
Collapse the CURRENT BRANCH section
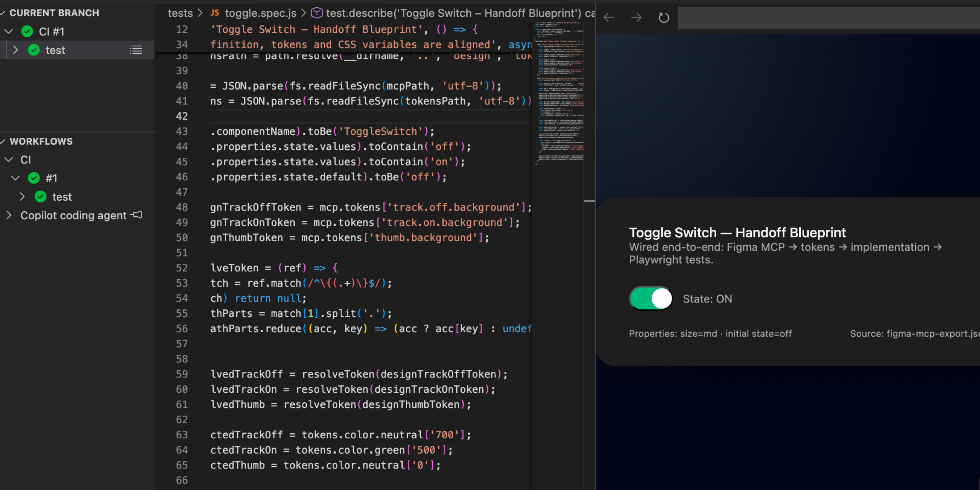coord(3,13)
